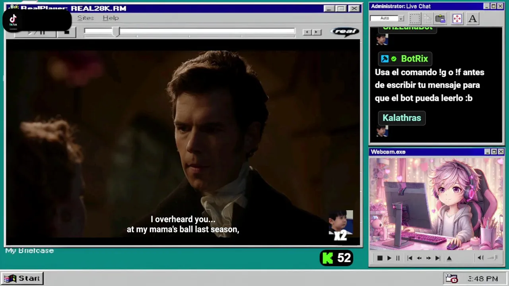This screenshot has width=509, height=286.
Task: Click the Kalathras username in chat
Action: pyautogui.click(x=402, y=118)
